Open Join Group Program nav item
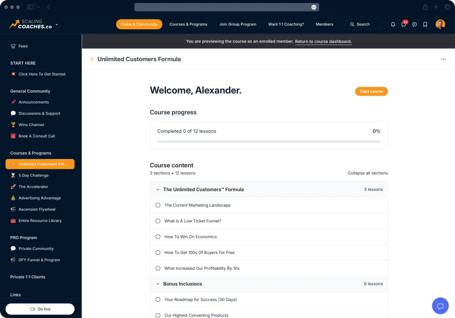The height and width of the screenshot is (318, 455). (238, 24)
